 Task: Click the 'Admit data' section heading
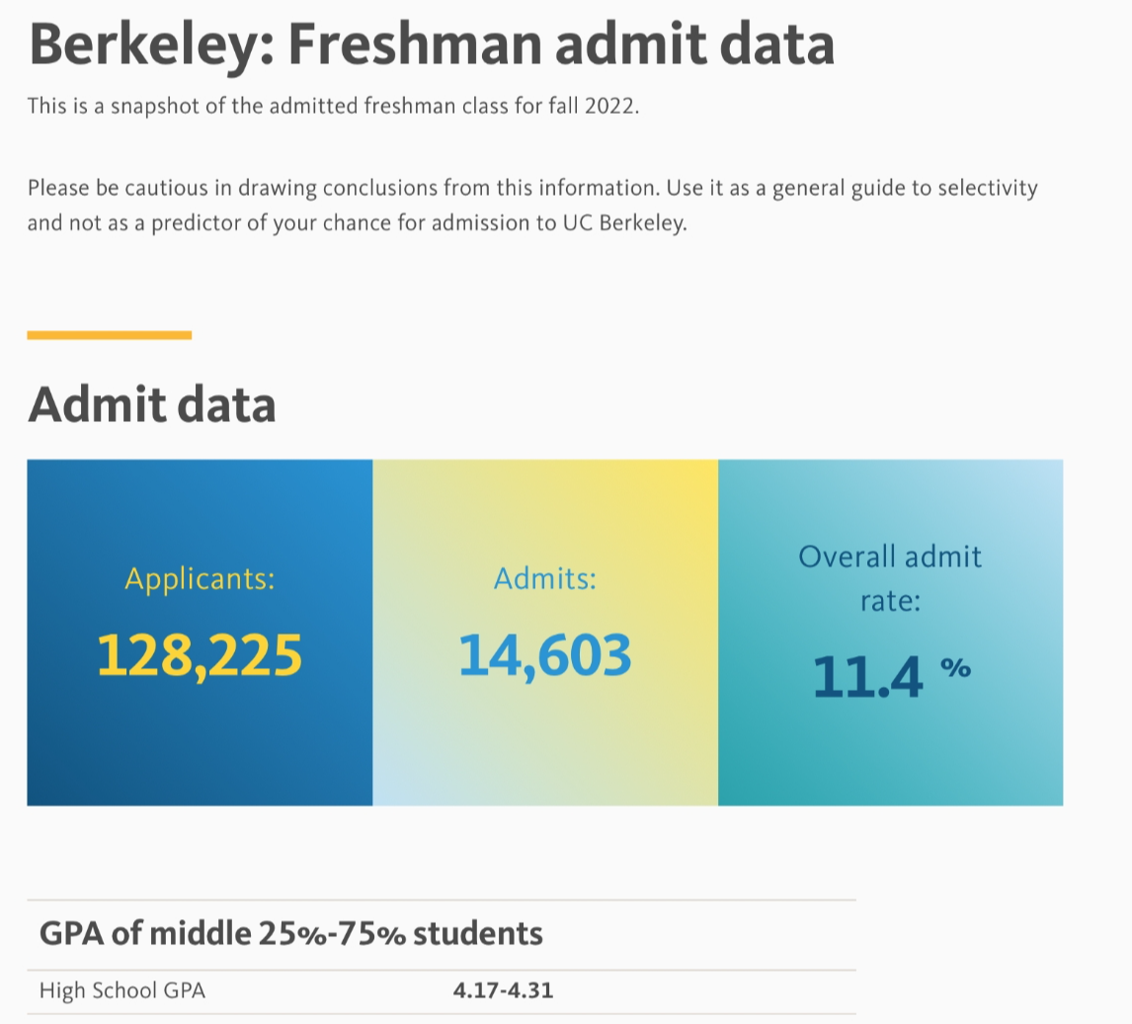point(151,405)
